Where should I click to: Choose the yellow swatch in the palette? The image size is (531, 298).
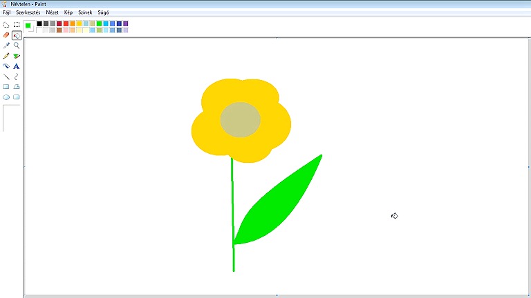[80, 23]
